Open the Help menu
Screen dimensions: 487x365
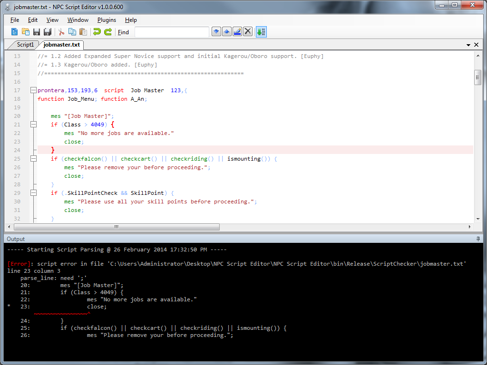(131, 20)
